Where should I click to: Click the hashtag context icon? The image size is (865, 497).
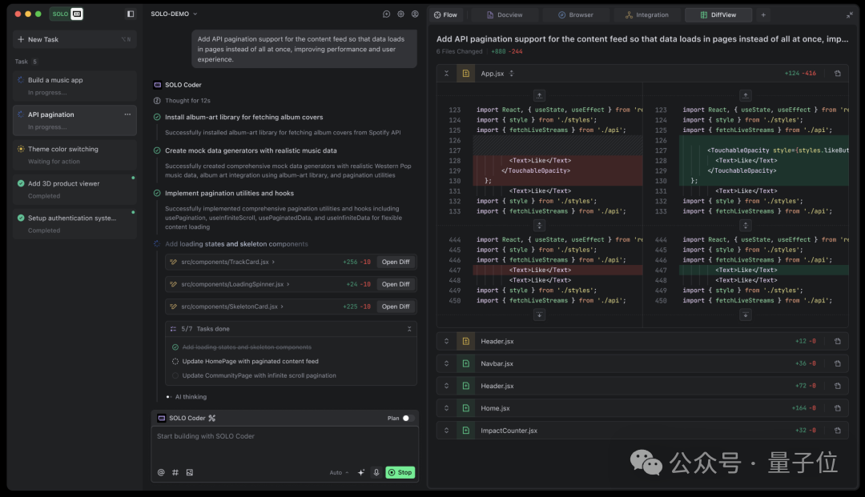tap(175, 472)
